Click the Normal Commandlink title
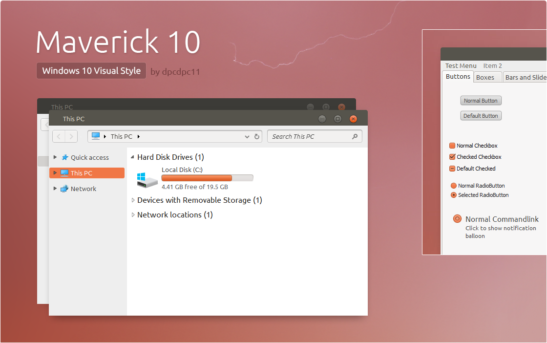The width and height of the screenshot is (547, 343). [502, 219]
